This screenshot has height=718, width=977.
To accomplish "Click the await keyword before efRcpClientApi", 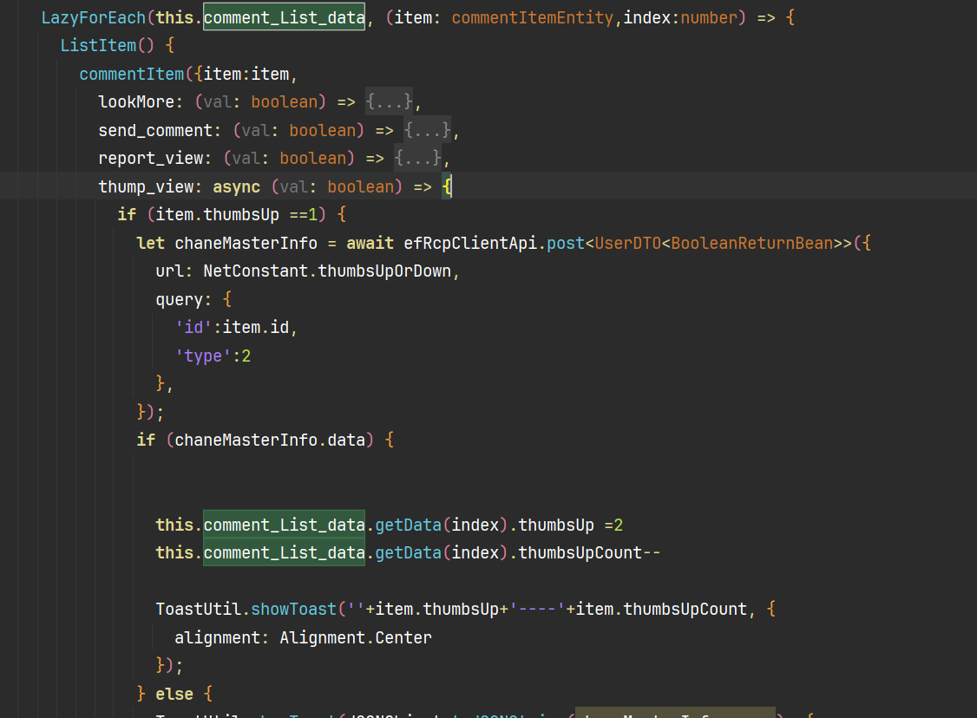I will tap(370, 244).
